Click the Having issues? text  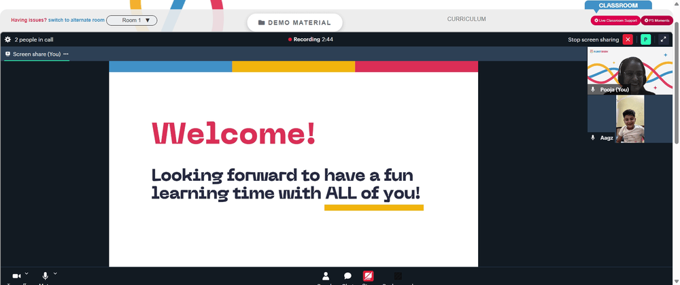pyautogui.click(x=29, y=20)
